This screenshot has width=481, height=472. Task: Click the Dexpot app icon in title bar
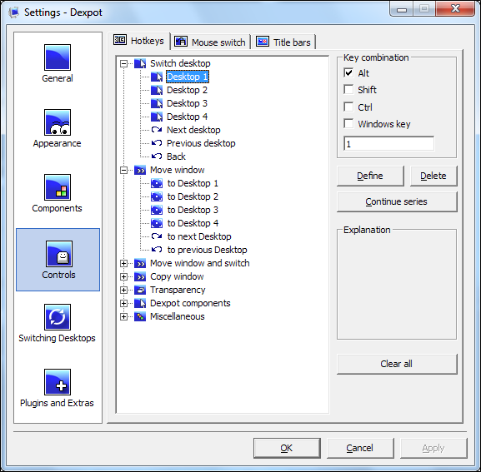pyautogui.click(x=14, y=12)
